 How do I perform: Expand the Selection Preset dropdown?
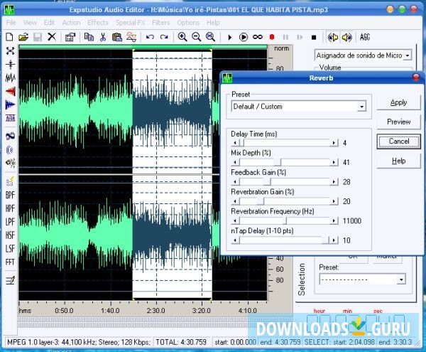point(401,279)
